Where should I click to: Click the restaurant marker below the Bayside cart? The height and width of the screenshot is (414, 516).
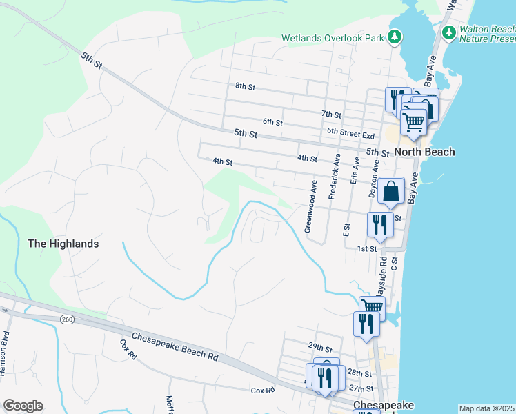point(365,324)
